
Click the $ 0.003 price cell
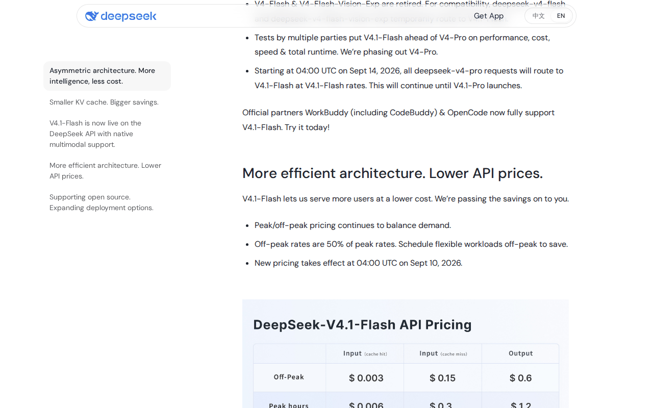tap(366, 378)
